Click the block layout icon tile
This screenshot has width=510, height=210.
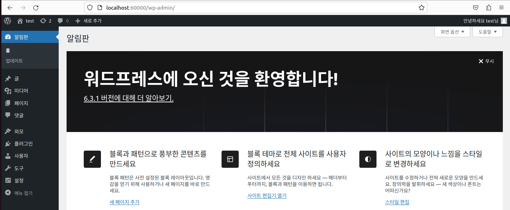tap(230, 159)
